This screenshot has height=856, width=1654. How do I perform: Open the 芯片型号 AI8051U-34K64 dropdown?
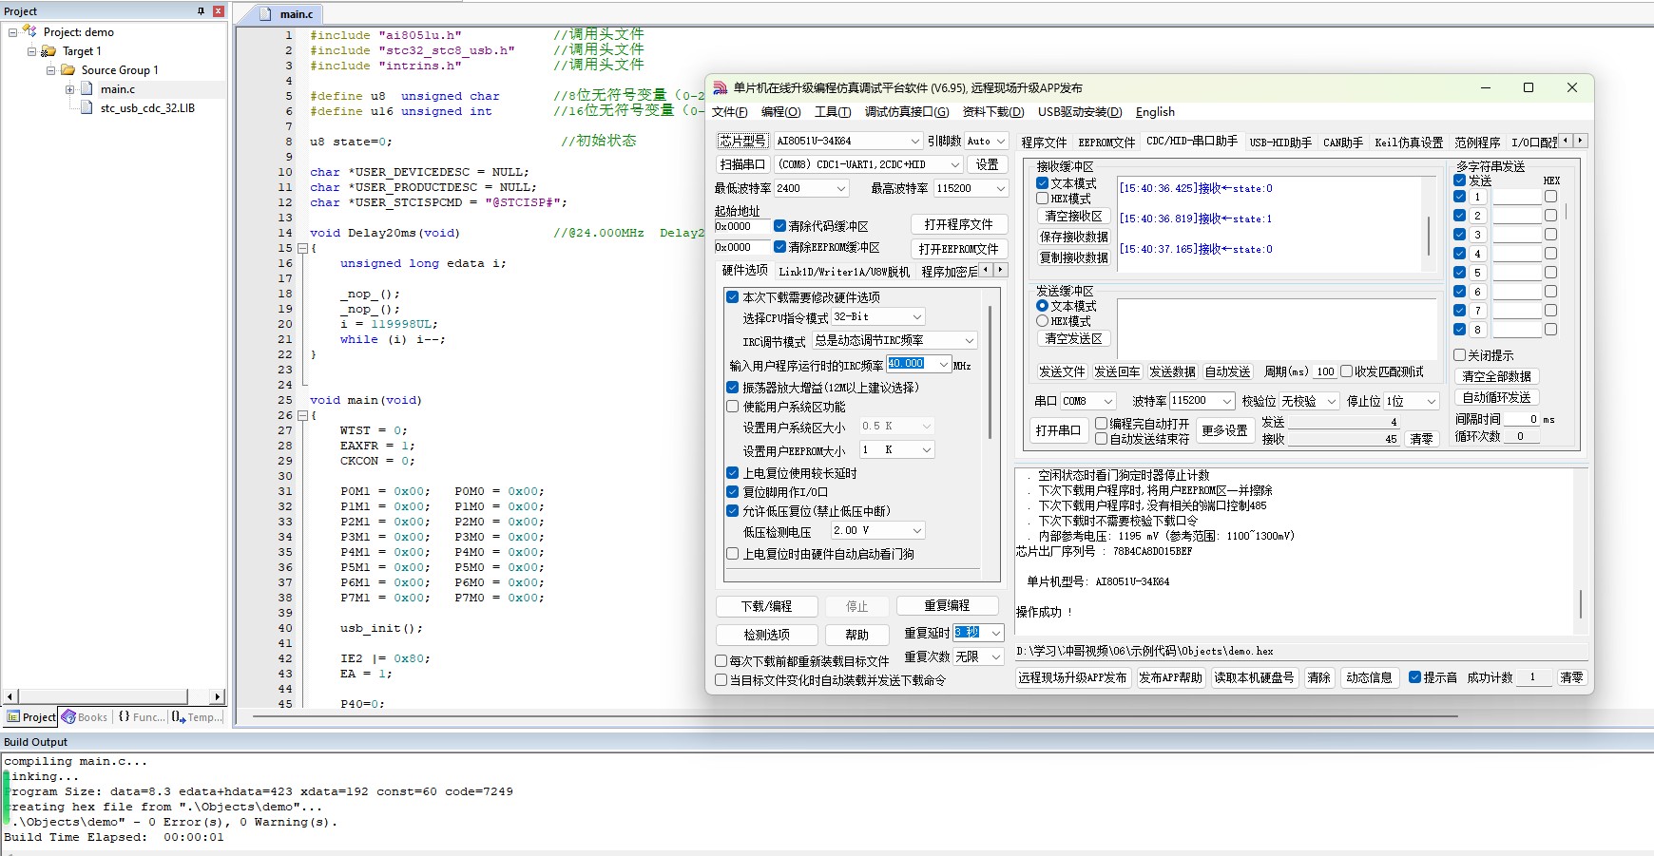pos(915,141)
